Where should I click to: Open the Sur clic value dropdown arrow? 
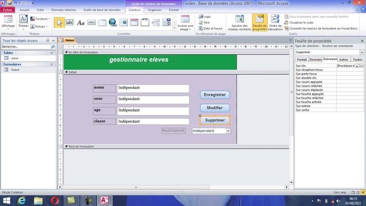pos(357,66)
